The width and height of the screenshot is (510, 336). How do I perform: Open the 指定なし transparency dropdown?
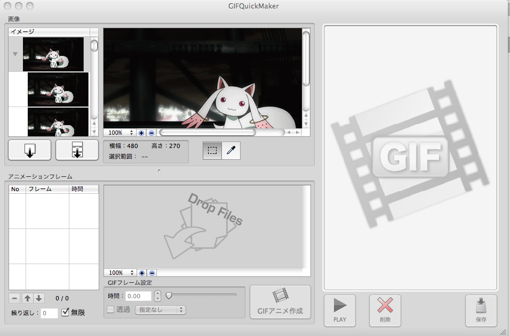pos(161,310)
